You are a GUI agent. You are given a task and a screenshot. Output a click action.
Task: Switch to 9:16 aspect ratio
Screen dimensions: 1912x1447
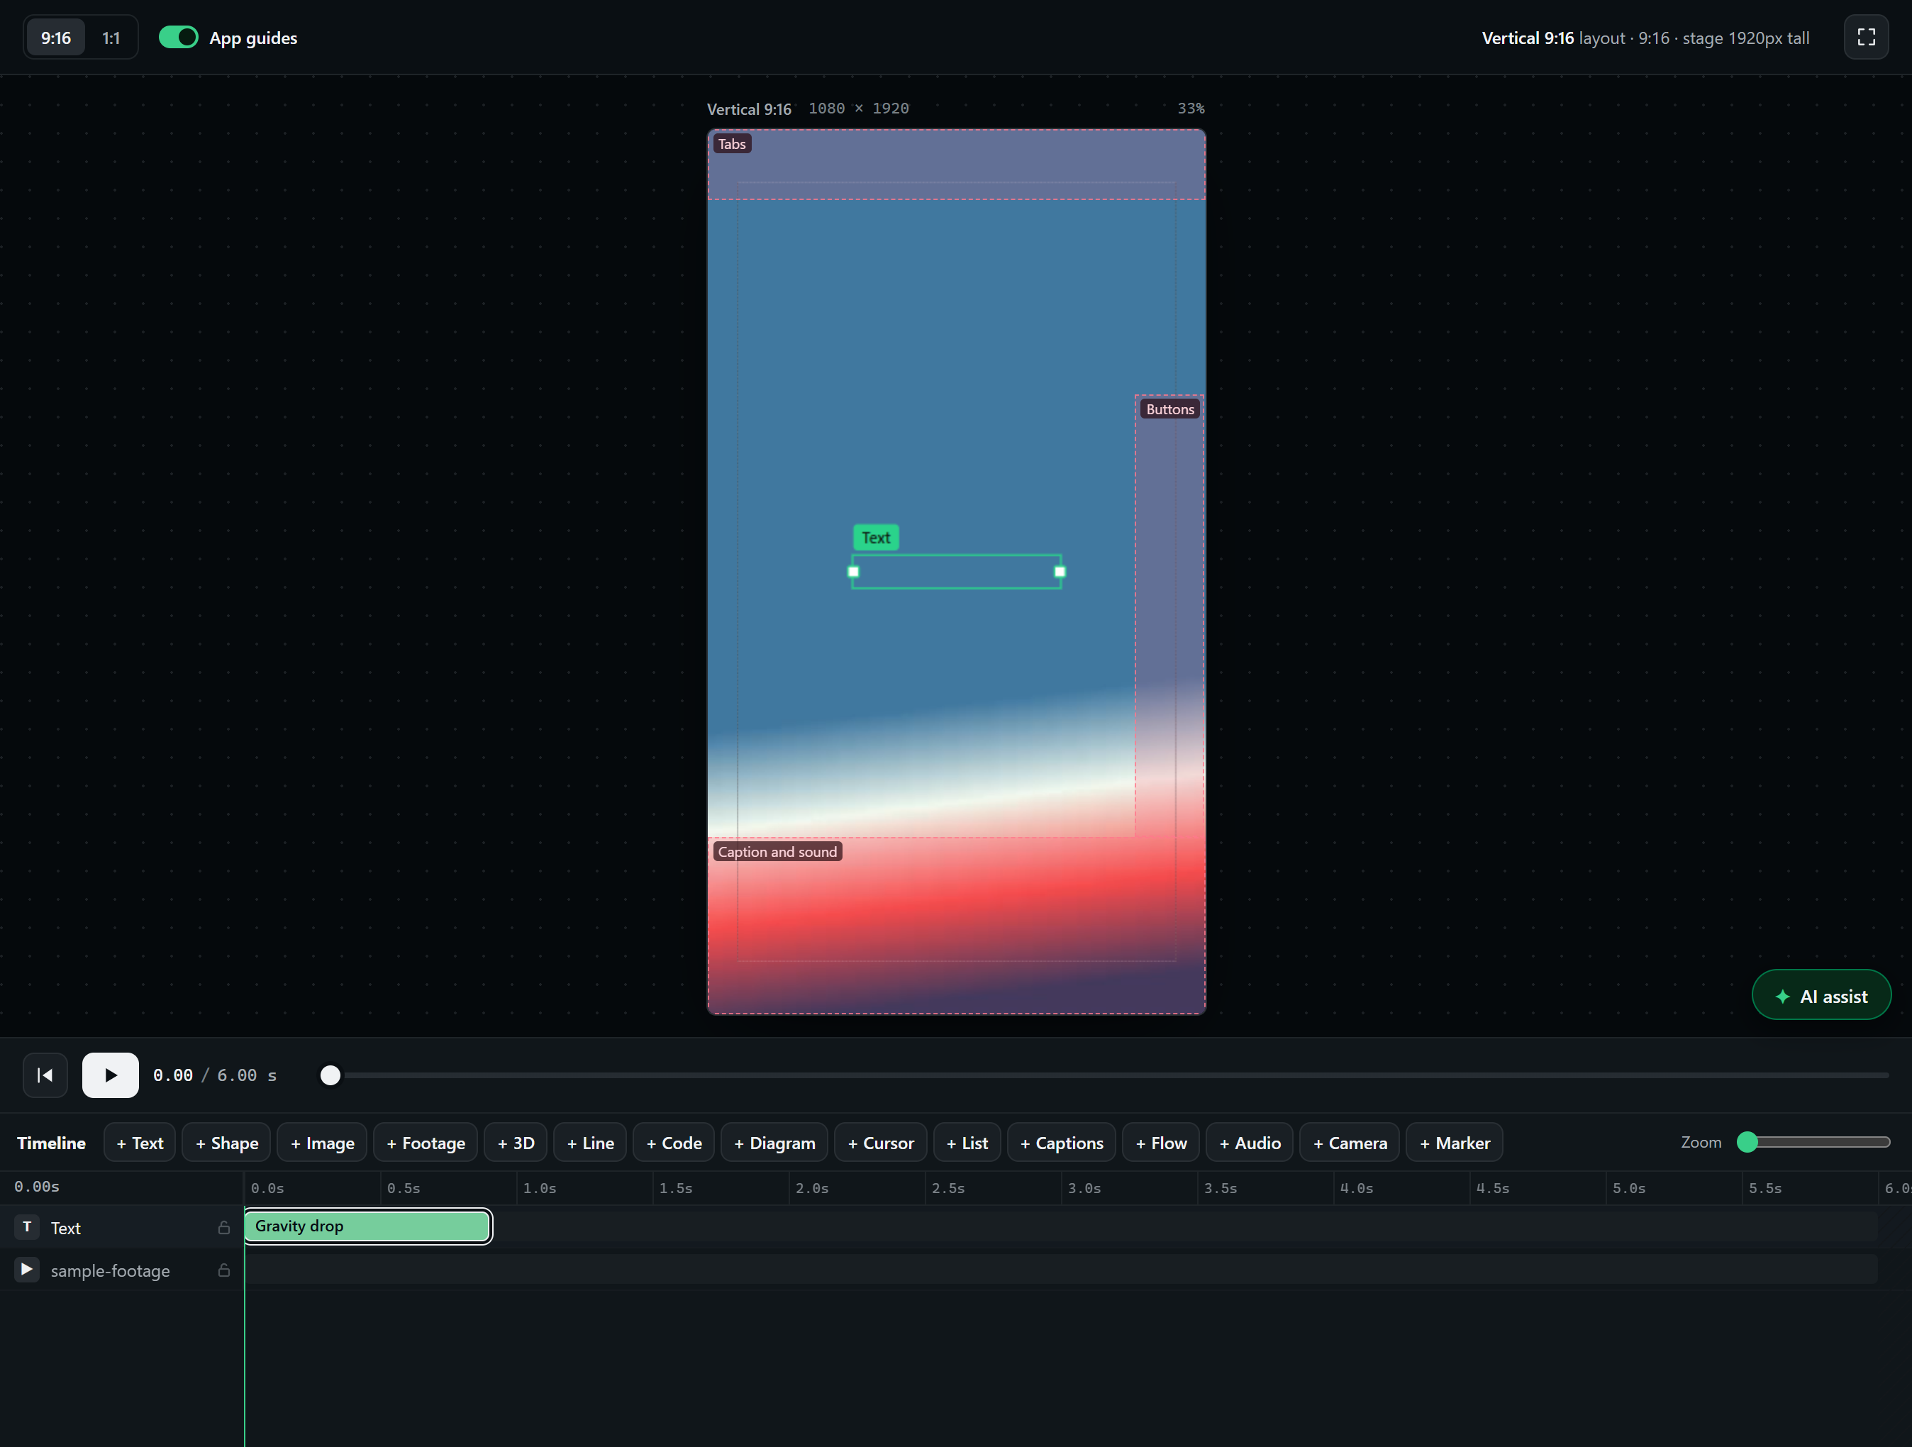[x=55, y=38]
